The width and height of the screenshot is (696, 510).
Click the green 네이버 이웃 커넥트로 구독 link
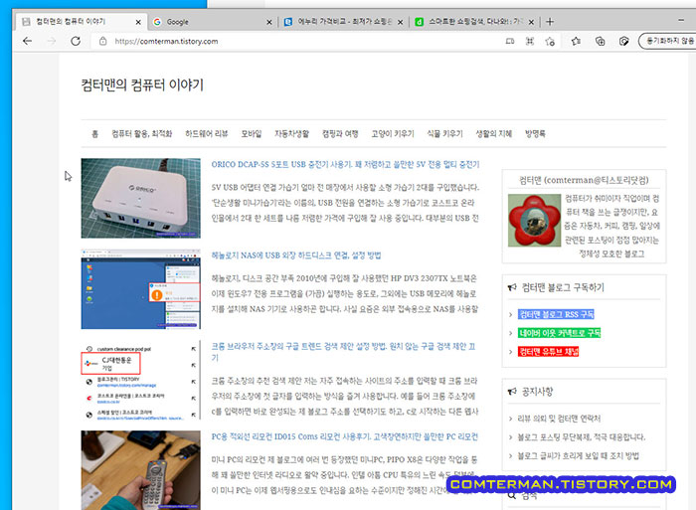click(559, 333)
